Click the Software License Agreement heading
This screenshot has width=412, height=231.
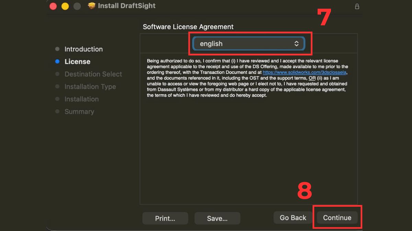click(x=188, y=27)
